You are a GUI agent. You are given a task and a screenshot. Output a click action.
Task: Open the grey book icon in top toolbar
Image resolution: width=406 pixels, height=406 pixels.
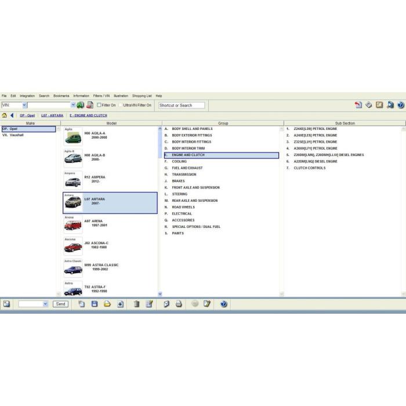coord(369,105)
